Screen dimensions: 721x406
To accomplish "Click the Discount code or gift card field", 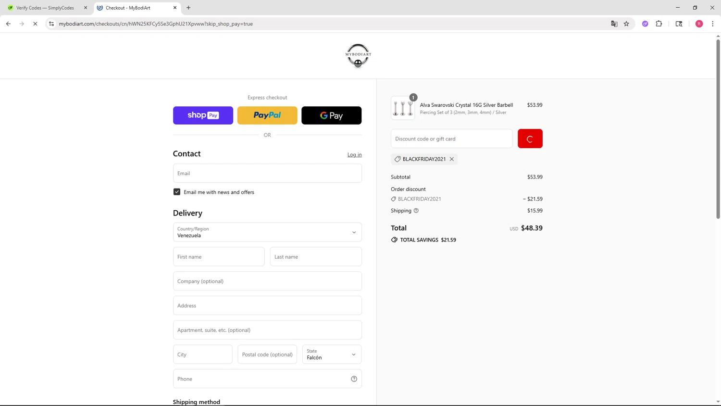I will 451,139.
